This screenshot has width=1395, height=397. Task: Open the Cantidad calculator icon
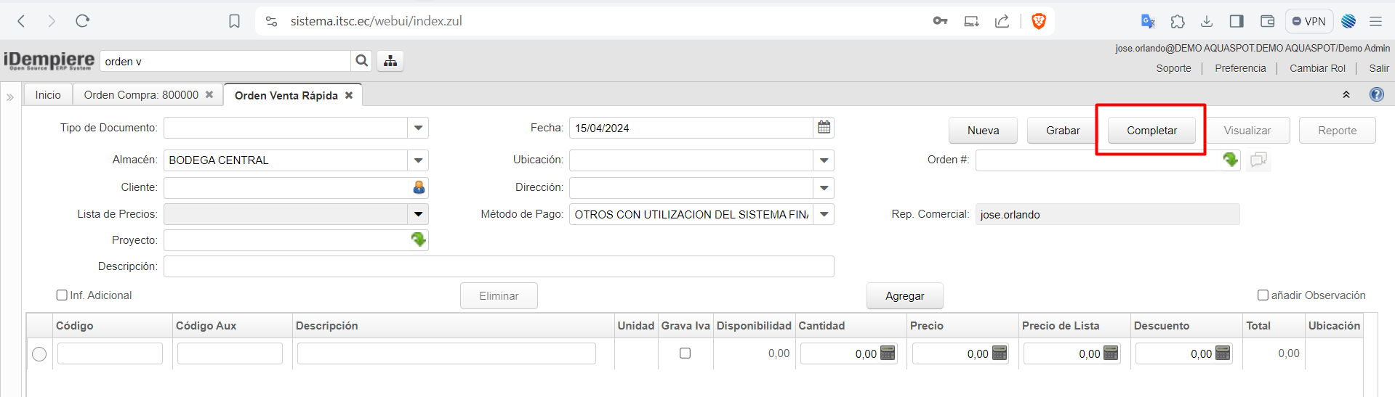tap(888, 353)
